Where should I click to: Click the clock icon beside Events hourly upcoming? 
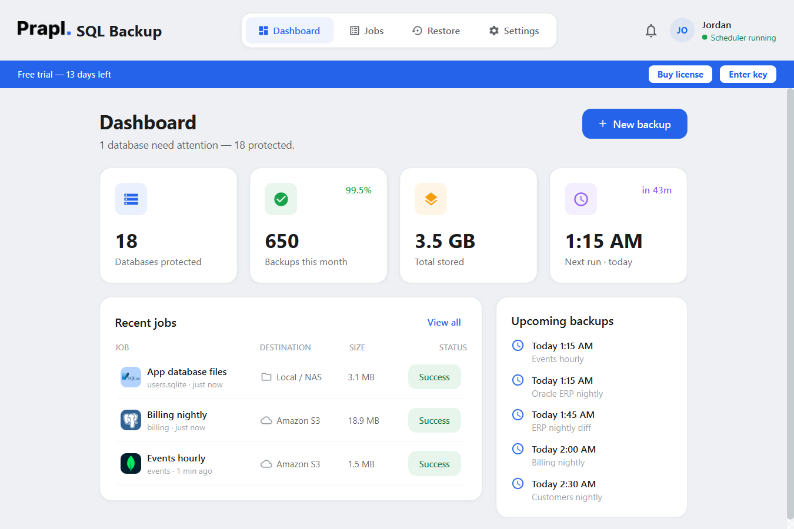click(518, 346)
